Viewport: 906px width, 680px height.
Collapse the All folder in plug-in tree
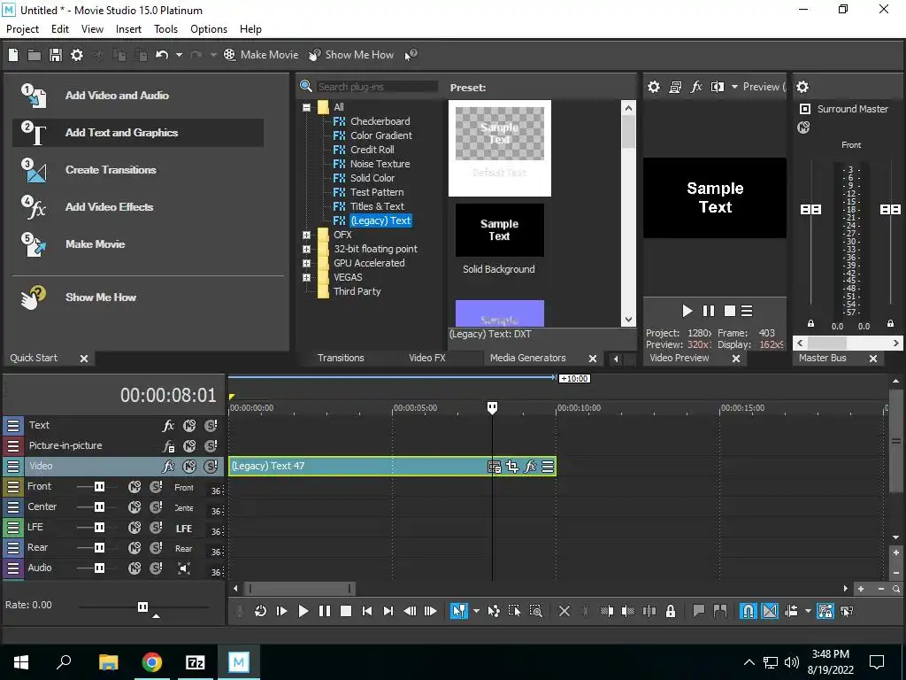[307, 107]
